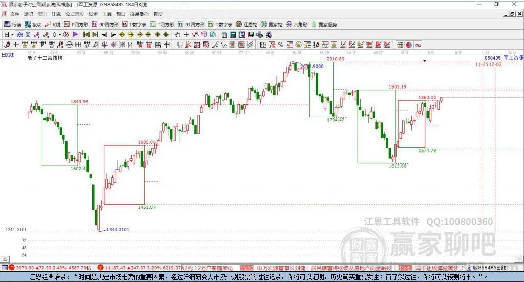Click the yin-yang taiji icon
Screen dimensions: 524x282
click(x=409, y=45)
